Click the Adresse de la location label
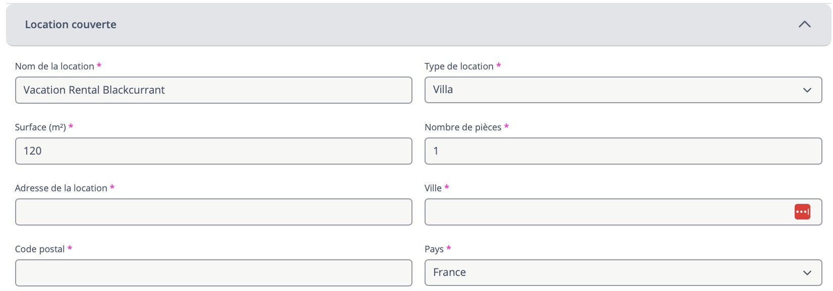Viewport: 833px width, 291px height. (x=61, y=188)
